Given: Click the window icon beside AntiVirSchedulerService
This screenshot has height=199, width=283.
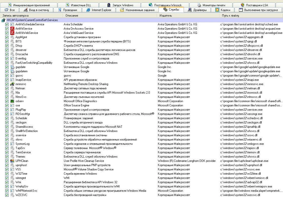Looking at the screenshot, I should pos(12,24).
